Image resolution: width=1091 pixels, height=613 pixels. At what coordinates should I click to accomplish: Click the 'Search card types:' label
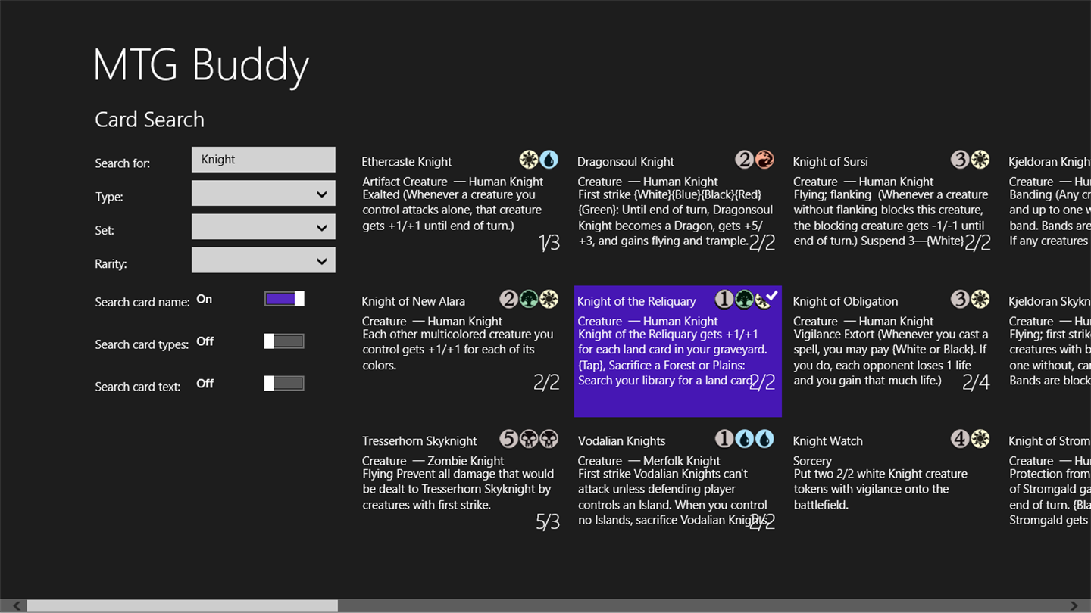click(x=142, y=344)
